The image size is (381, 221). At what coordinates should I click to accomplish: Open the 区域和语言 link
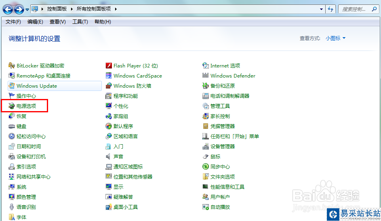click(126, 137)
